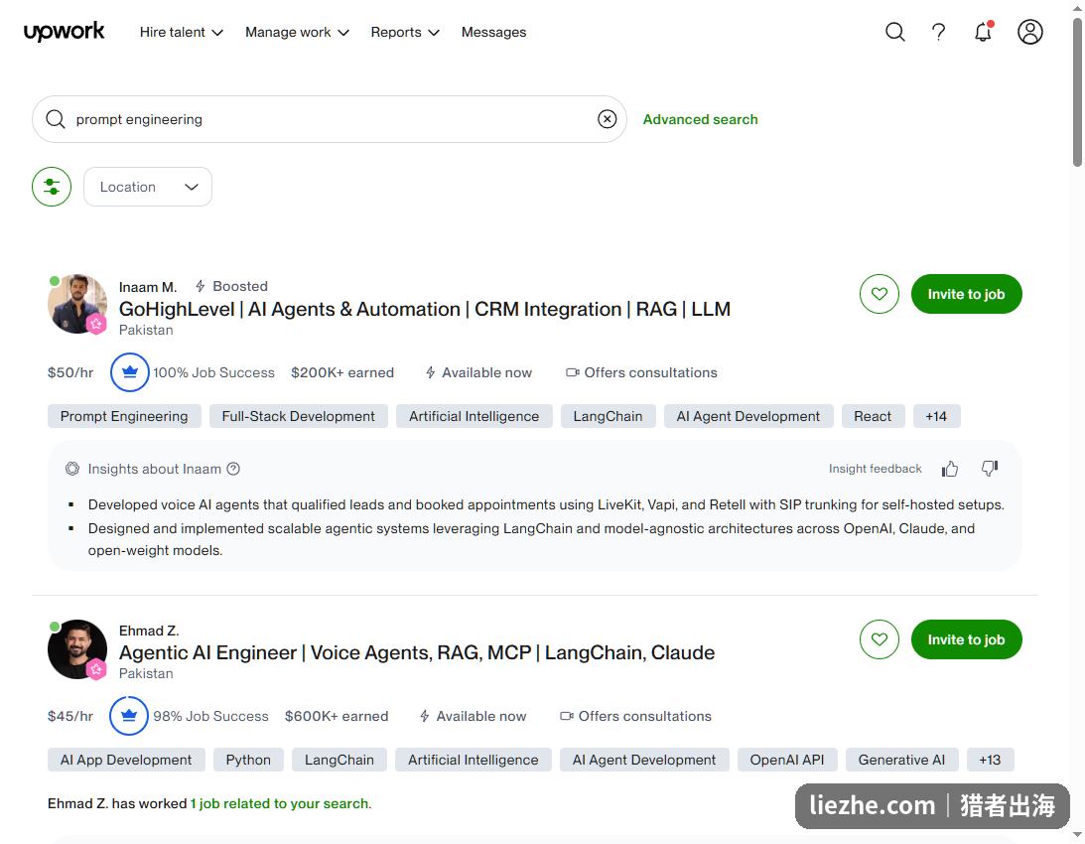Open Inaam M.'s profile photo
This screenshot has height=844, width=1085.
click(76, 304)
